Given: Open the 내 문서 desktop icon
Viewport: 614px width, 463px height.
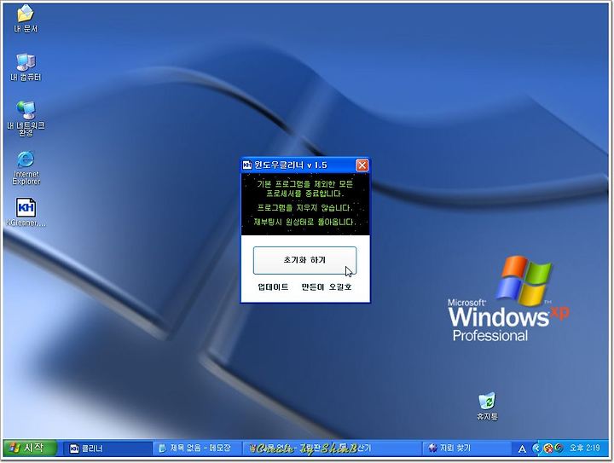Looking at the screenshot, I should pos(26,19).
